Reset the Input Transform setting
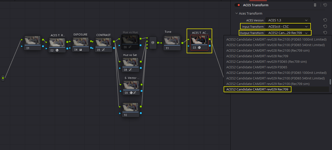Screen dimensions: 332x150 tap(325, 26)
